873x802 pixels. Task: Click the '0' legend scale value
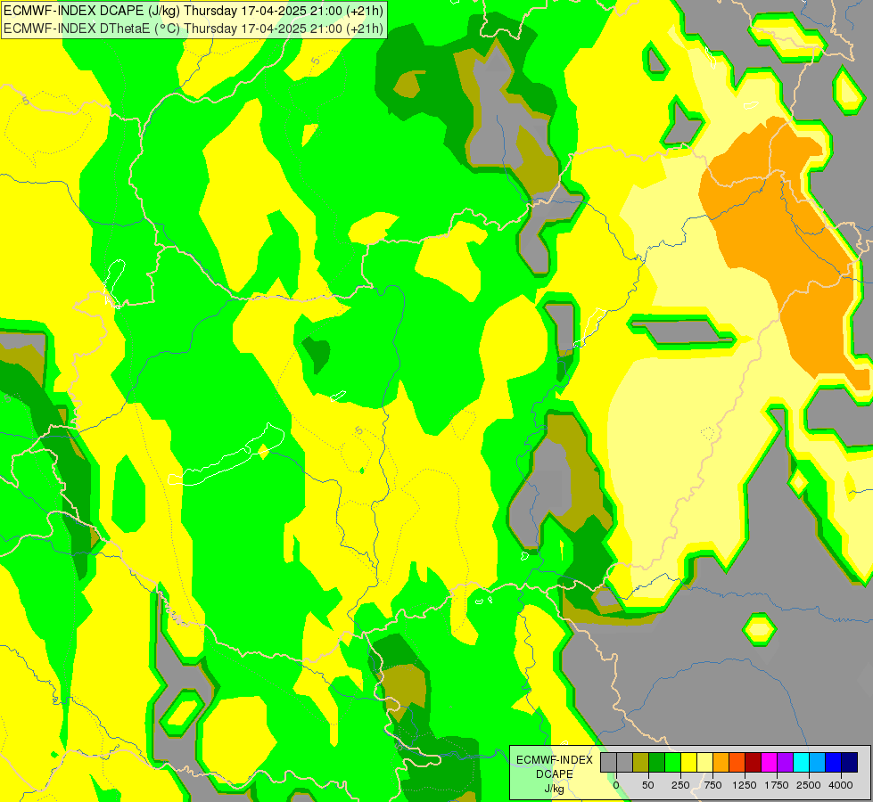coord(616,785)
